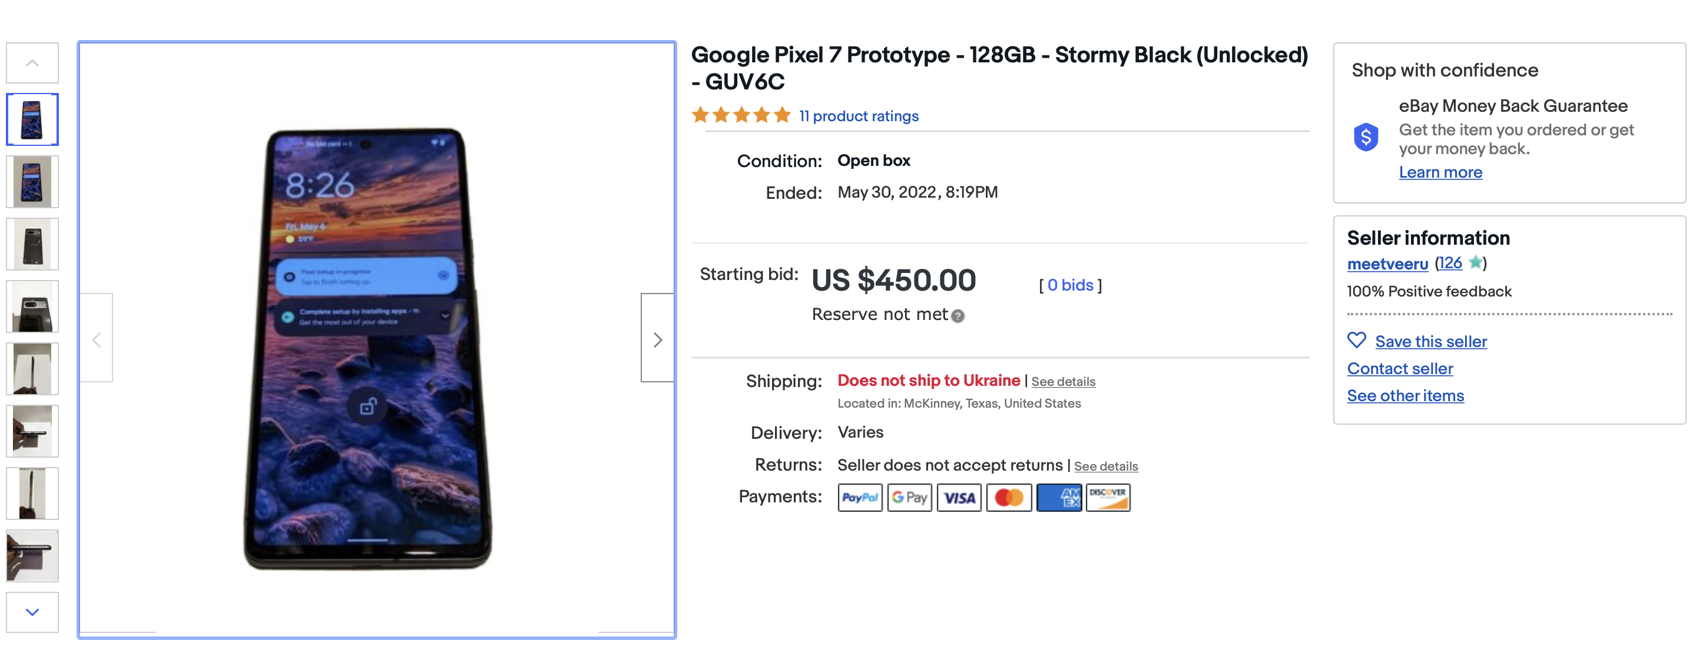
Task: Select the first phone lockscreen thumbnail
Action: coord(32,119)
